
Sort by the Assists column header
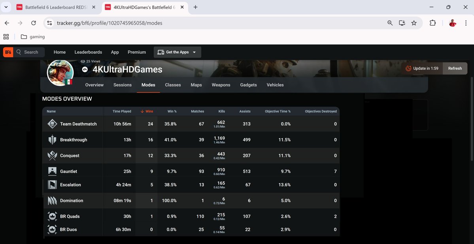coord(245,111)
